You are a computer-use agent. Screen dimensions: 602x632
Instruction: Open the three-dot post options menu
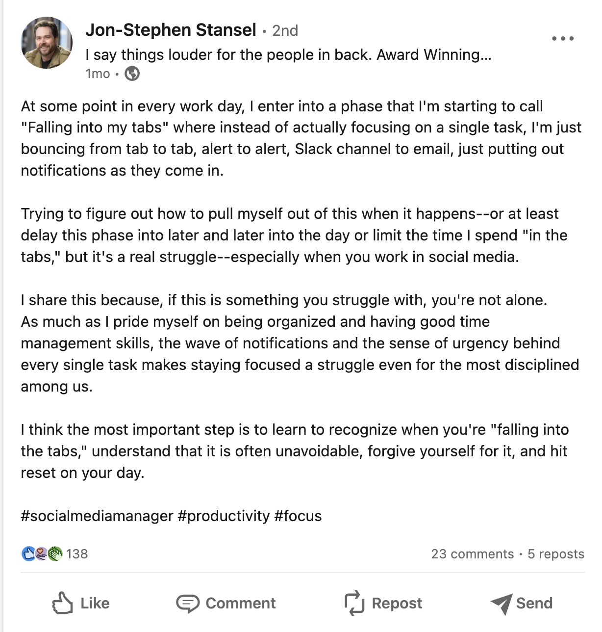(562, 38)
